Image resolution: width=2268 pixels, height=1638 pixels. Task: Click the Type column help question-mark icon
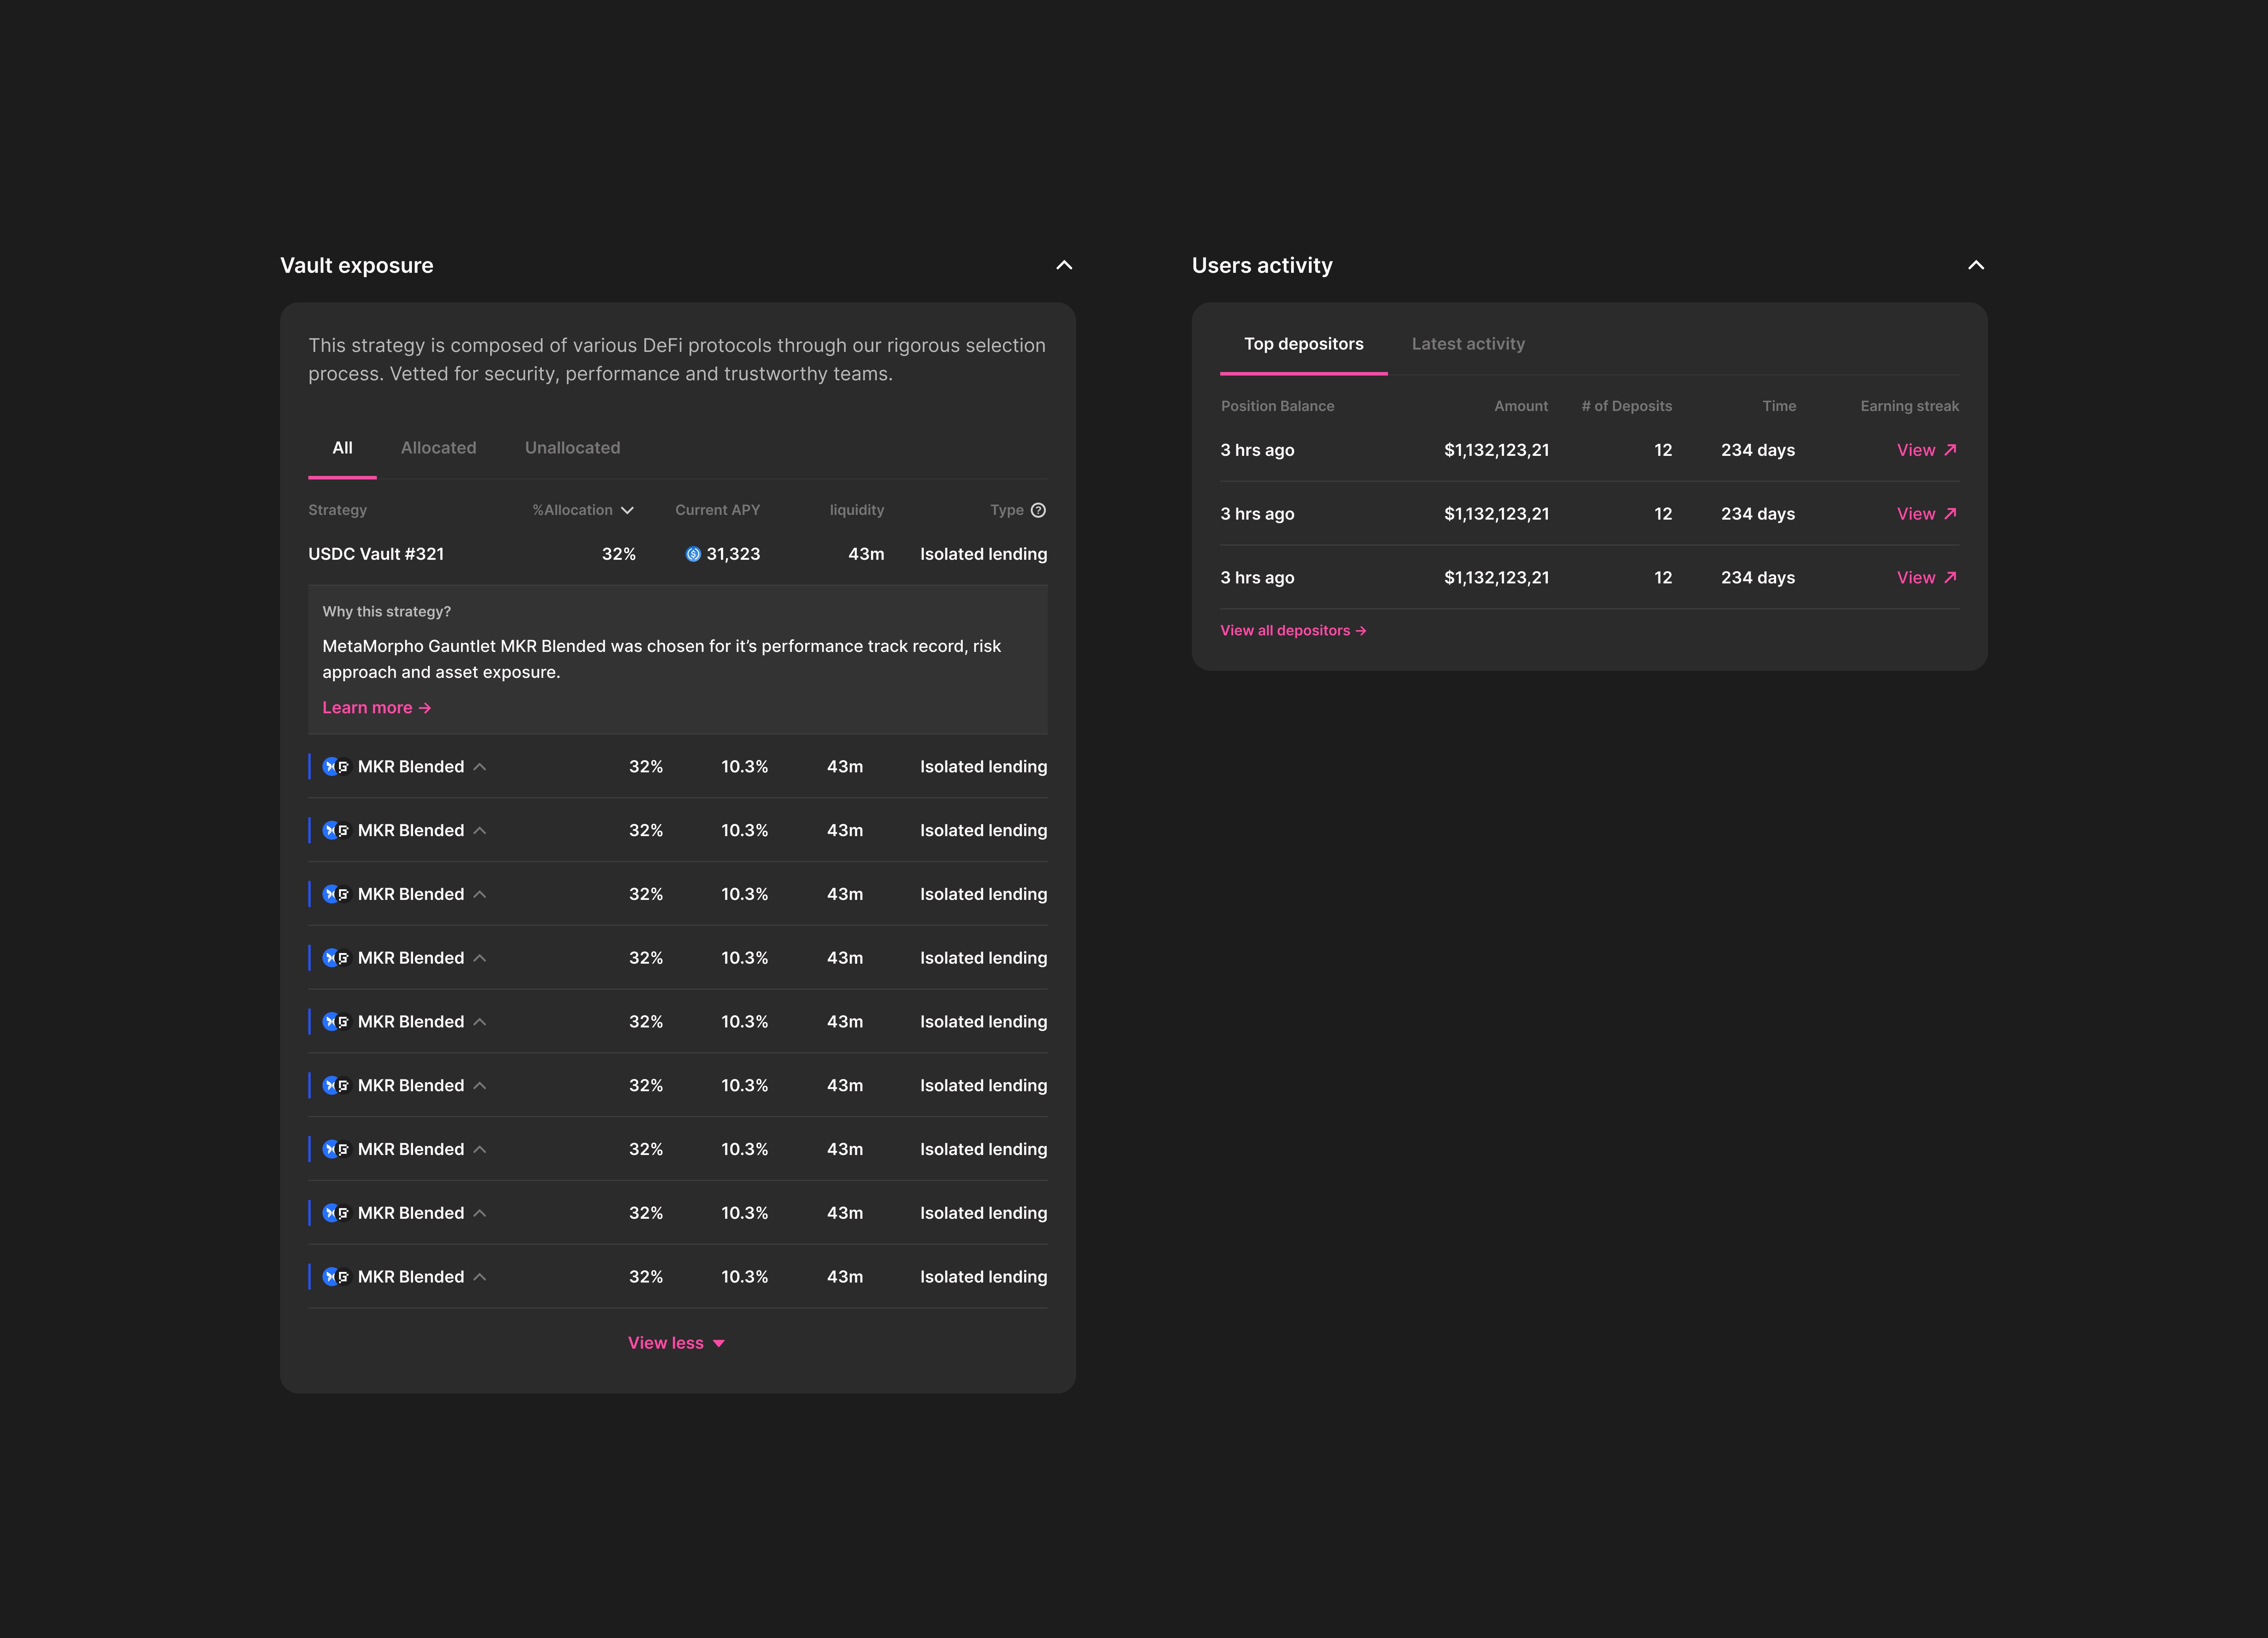[x=1038, y=510]
